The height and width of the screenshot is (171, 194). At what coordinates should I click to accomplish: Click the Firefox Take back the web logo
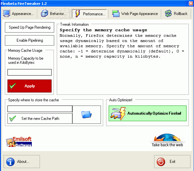pyautogui.click(x=167, y=140)
